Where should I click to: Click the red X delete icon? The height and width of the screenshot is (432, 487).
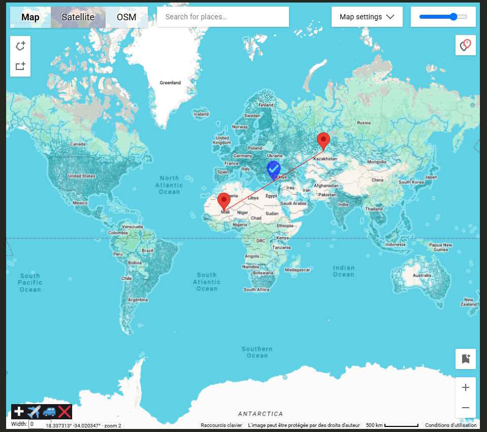(x=64, y=412)
